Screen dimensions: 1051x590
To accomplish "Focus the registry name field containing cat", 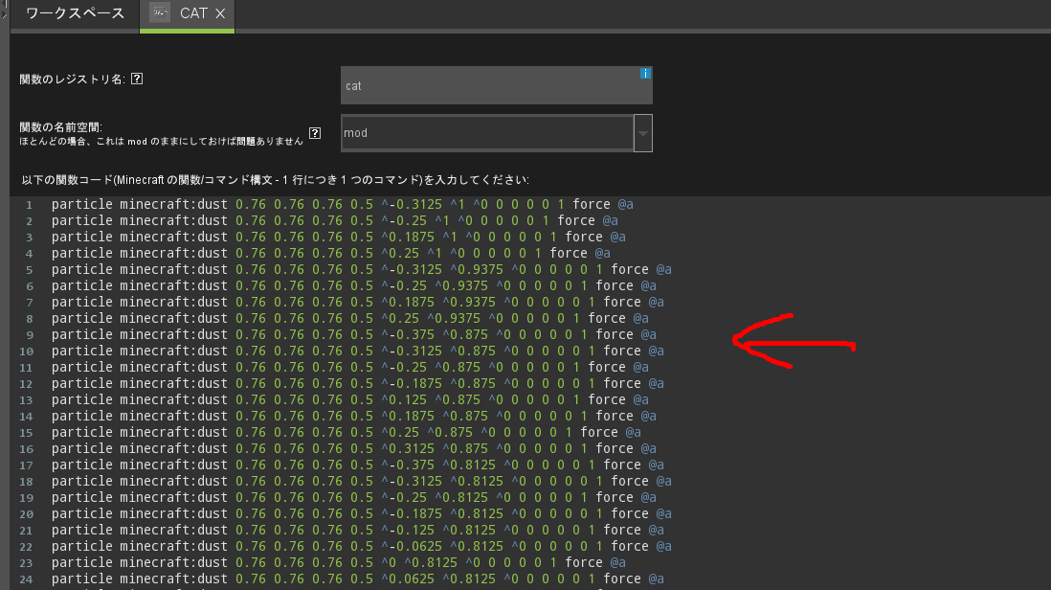I will point(496,85).
